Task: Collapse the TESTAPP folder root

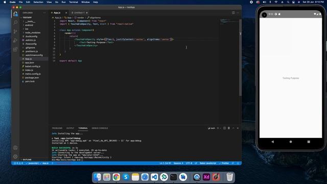Action: tap(27, 17)
